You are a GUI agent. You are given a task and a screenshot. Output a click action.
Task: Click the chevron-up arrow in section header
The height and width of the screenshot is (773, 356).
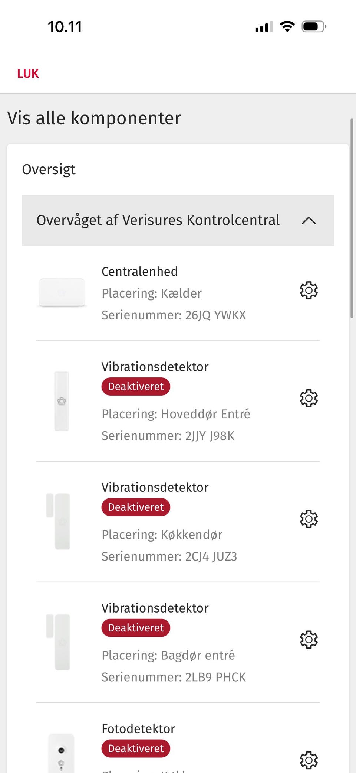(x=309, y=221)
